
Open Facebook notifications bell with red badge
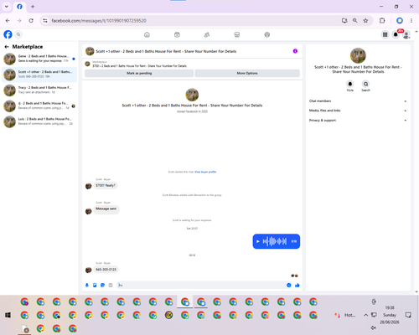[x=396, y=34]
